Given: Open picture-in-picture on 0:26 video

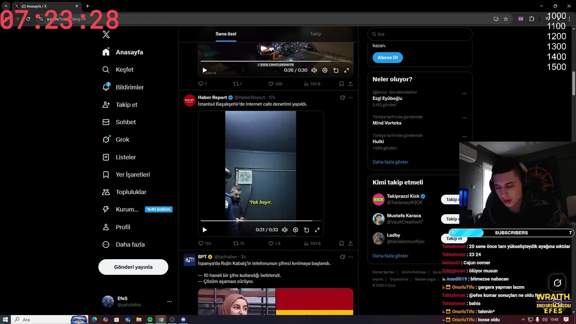Looking at the screenshot, I should pos(336,70).
